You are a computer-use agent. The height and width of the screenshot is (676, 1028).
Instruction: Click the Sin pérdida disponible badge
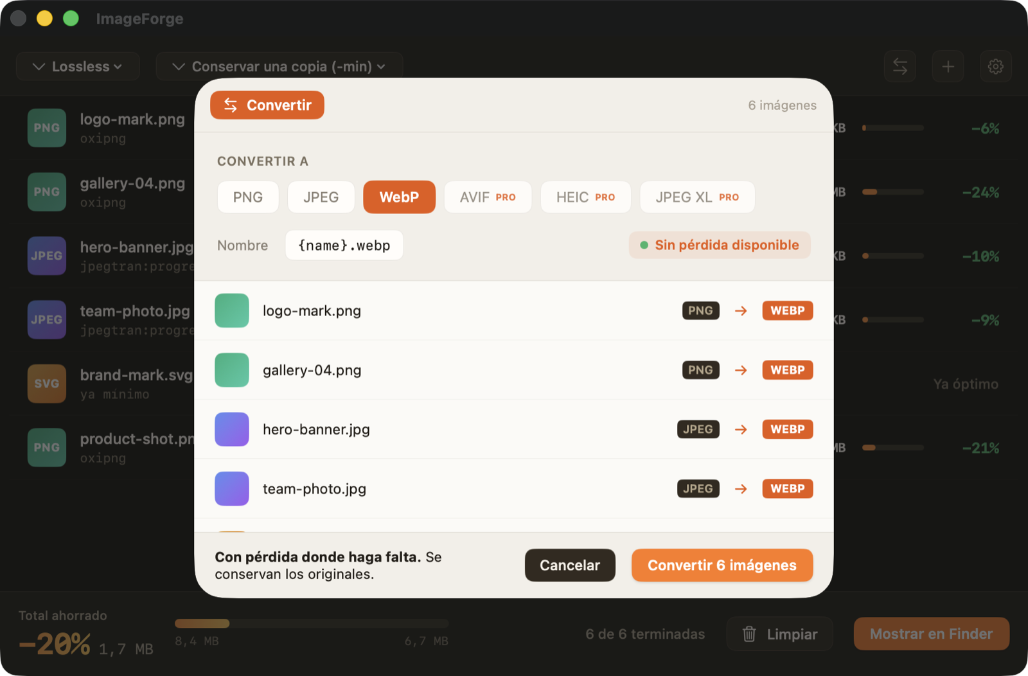pos(720,245)
